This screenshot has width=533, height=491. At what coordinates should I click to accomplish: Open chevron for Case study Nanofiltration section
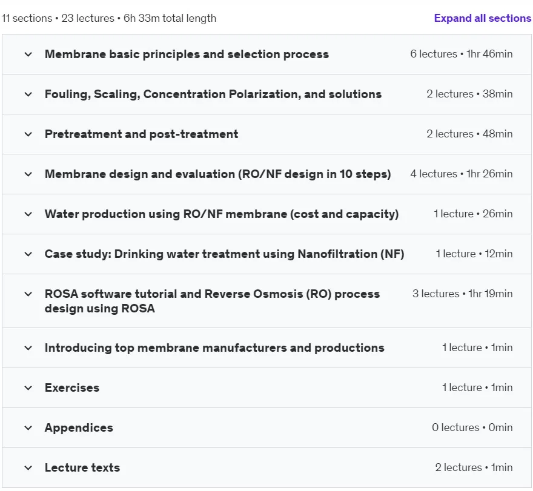click(x=28, y=254)
